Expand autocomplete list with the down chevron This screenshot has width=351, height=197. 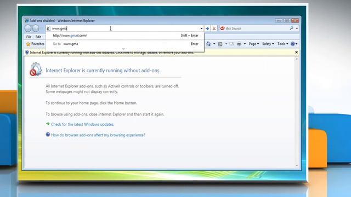pyautogui.click(x=123, y=49)
